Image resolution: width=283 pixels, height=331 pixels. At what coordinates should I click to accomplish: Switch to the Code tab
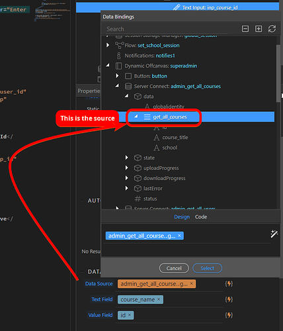pos(201,217)
